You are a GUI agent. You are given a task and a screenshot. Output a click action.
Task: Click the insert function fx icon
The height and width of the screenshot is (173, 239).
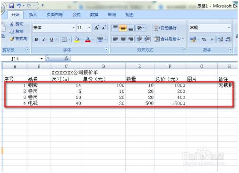[66, 58]
